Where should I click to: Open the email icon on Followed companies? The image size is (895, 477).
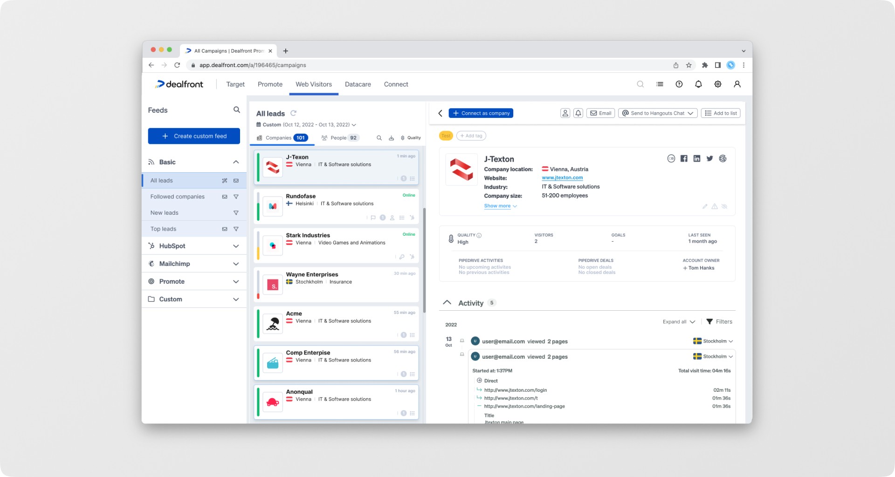click(x=225, y=197)
